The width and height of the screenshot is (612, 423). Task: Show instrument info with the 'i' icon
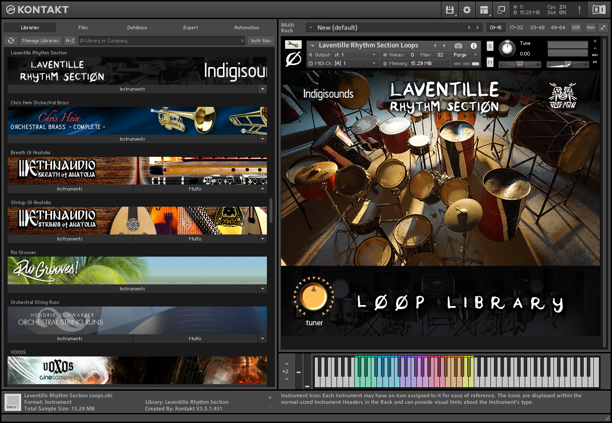click(x=473, y=45)
